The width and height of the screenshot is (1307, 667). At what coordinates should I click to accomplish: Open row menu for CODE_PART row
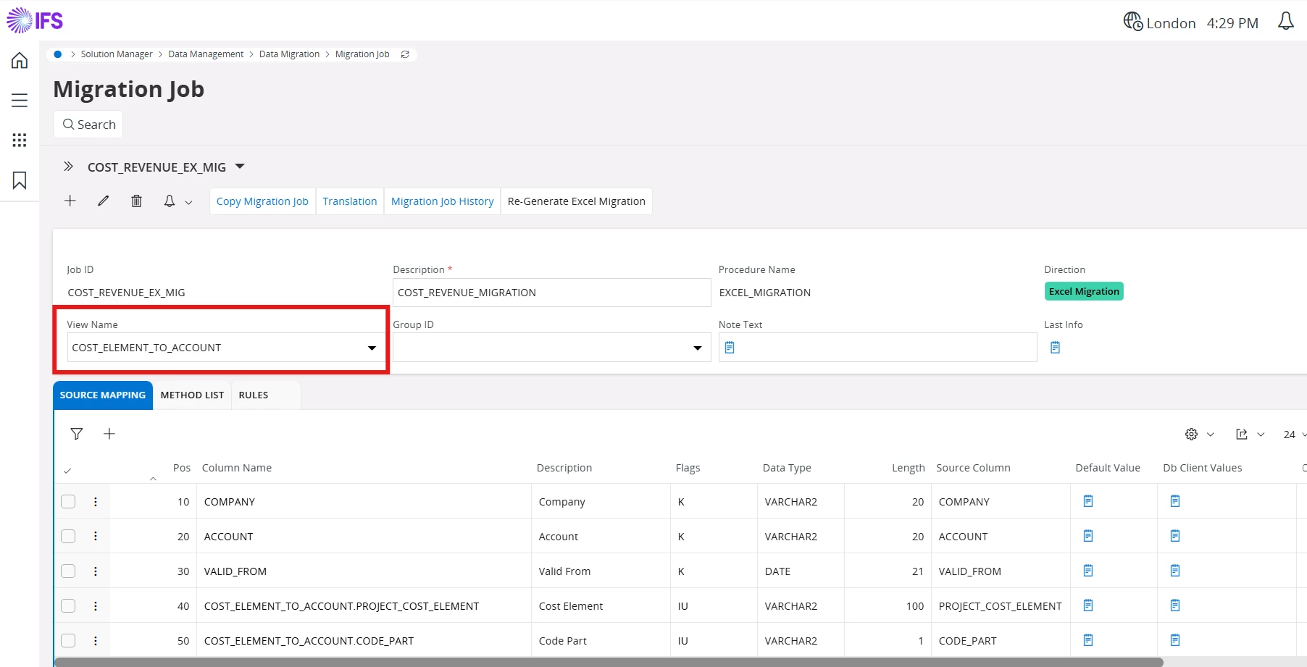tap(95, 641)
